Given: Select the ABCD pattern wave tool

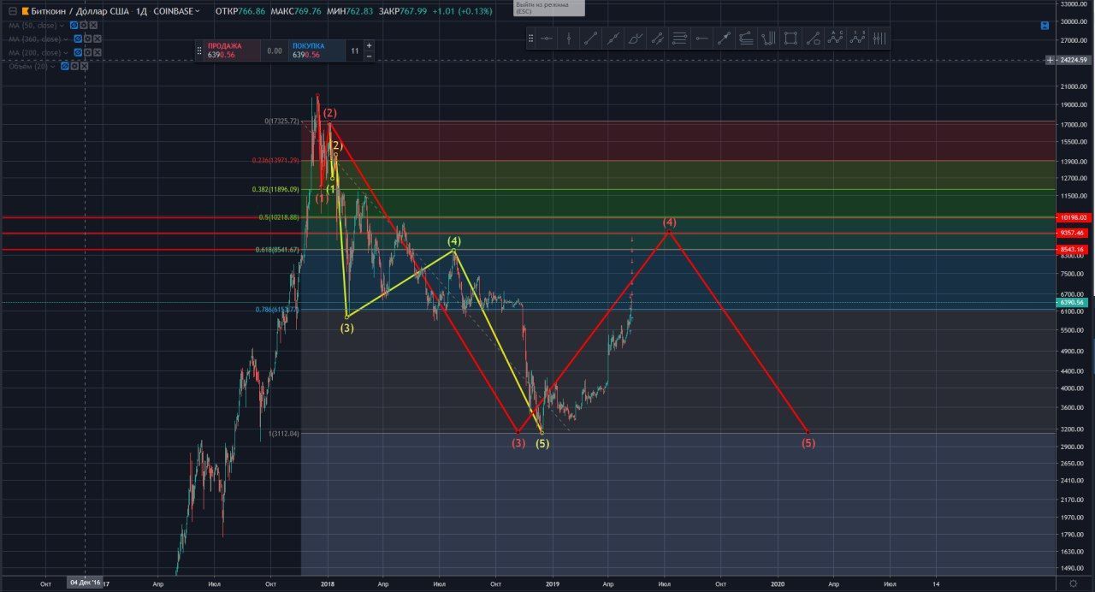Looking at the screenshot, I should tap(835, 38).
